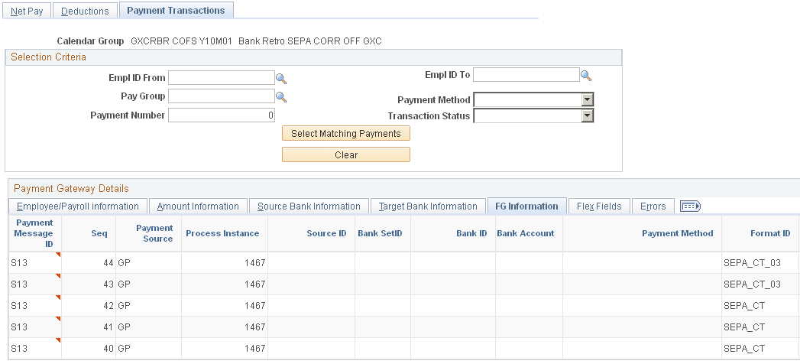Open the Employee/Payroll information tab
The width and height of the screenshot is (800, 364).
click(77, 206)
